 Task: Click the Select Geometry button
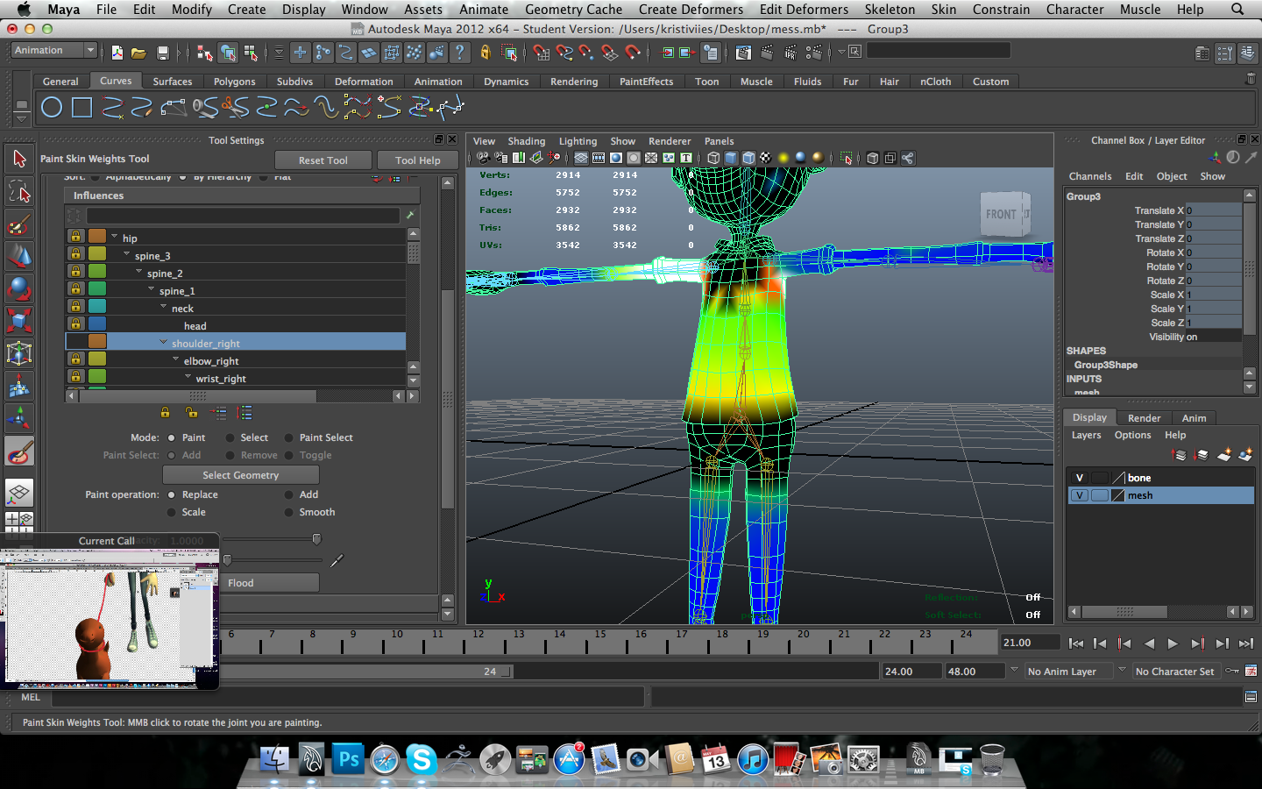point(241,475)
